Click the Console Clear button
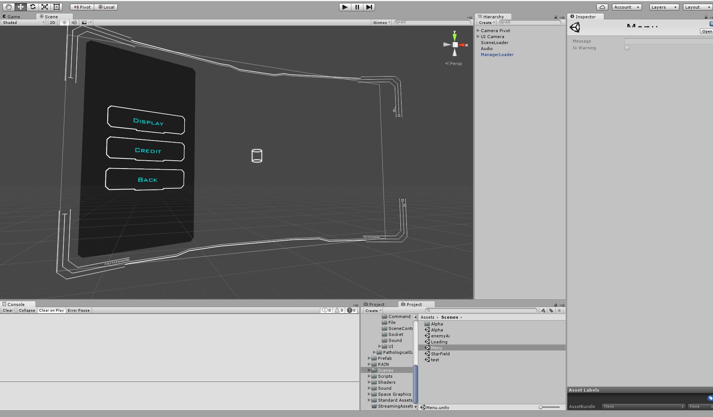 click(8, 310)
